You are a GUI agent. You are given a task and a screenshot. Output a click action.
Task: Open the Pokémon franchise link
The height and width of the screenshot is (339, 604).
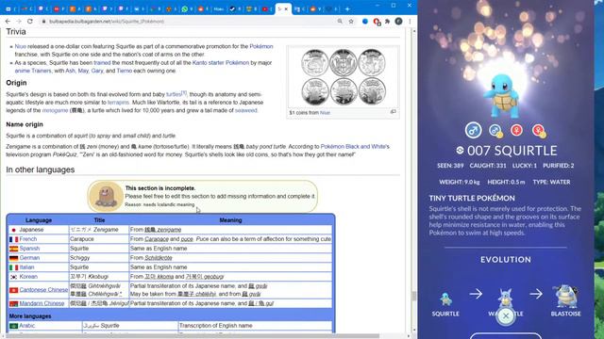261,46
